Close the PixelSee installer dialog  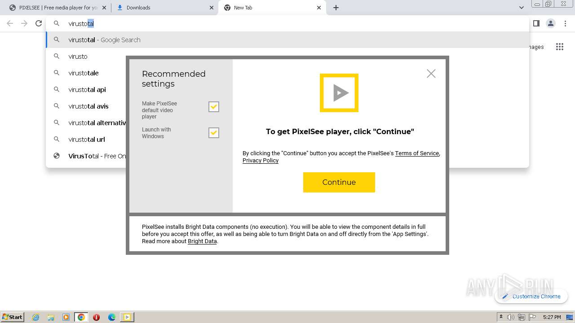click(x=431, y=74)
